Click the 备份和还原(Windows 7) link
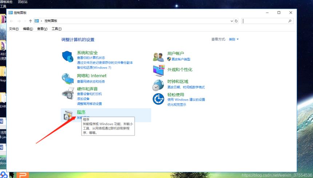Viewport: 313px width, 178px height. (94, 68)
